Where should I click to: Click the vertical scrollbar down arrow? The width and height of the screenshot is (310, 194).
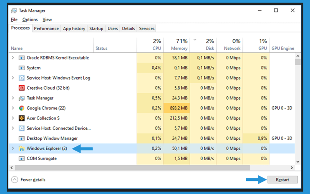pos(298,162)
